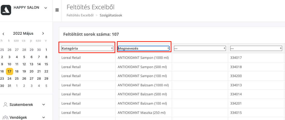Select May 24 in the calendar
The width and height of the screenshot is (285, 120).
[x=10, y=79]
